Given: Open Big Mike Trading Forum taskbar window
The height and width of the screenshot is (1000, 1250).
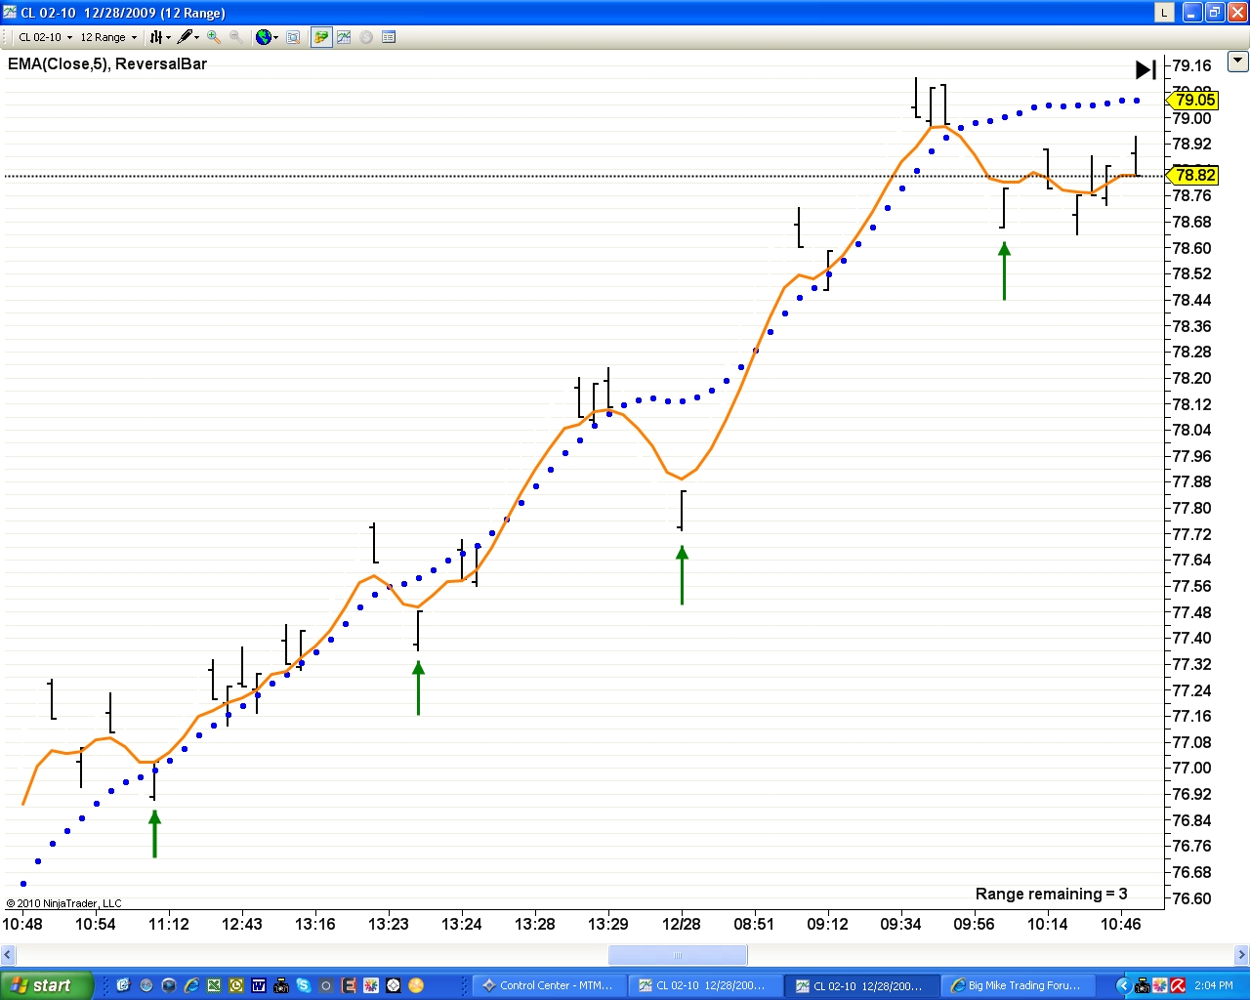Looking at the screenshot, I should click(1019, 985).
